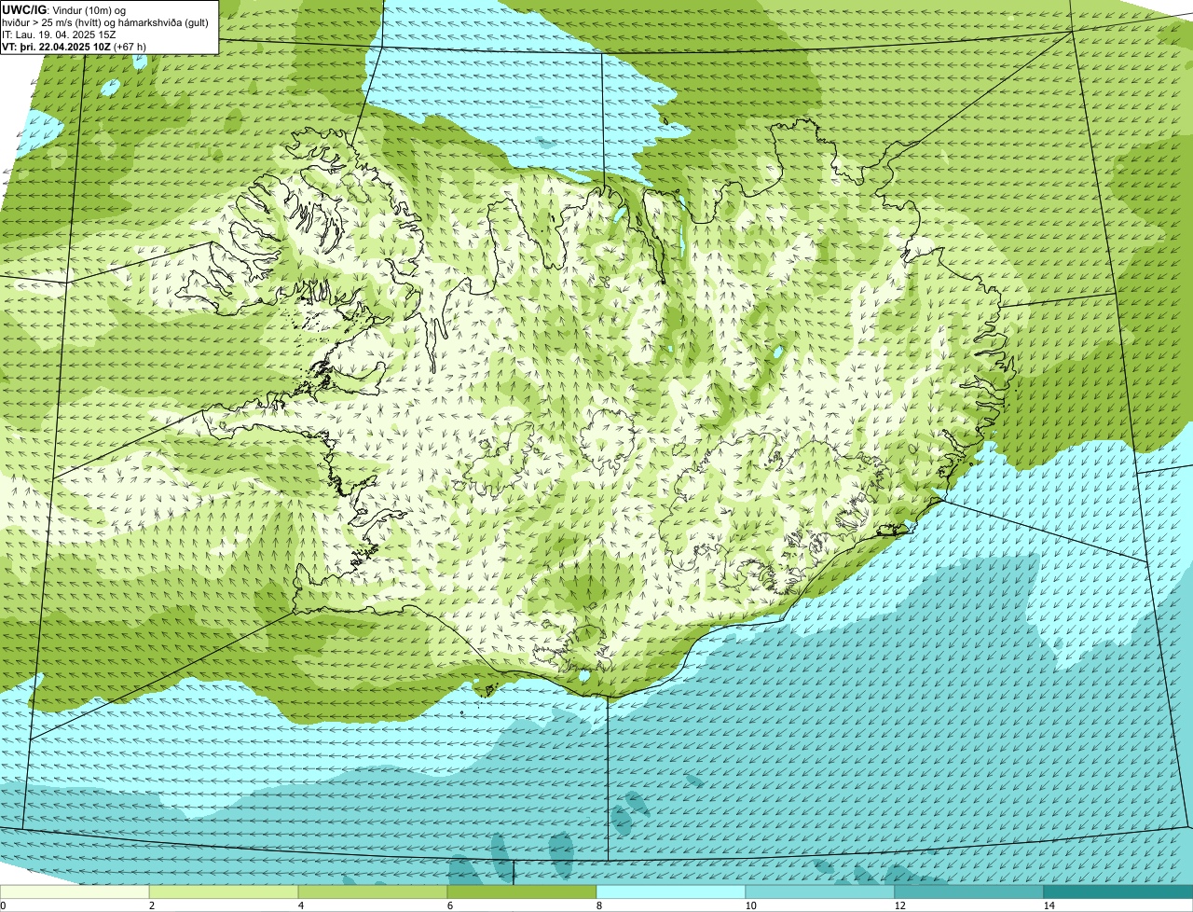1193x912 pixels.
Task: Click the "IT: Lau. 19. 04. 2025 15Z" line
Action: (59, 35)
